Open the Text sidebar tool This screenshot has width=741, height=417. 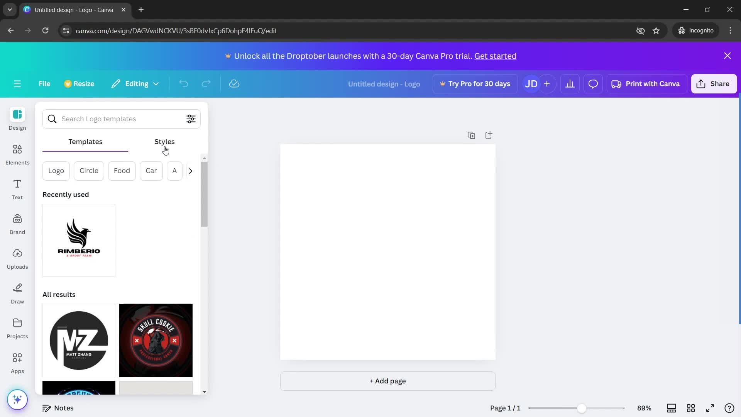point(17,189)
